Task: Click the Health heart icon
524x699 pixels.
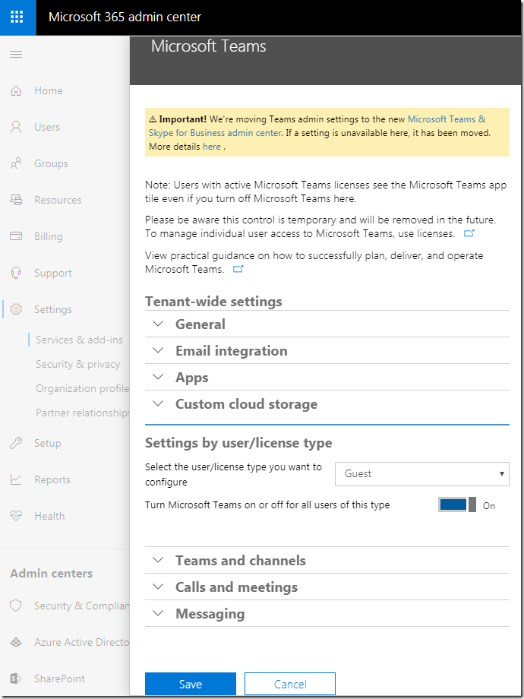Action: 16,516
